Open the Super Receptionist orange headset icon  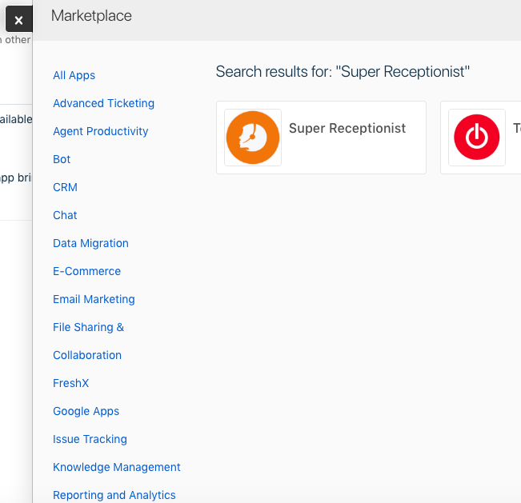click(253, 138)
